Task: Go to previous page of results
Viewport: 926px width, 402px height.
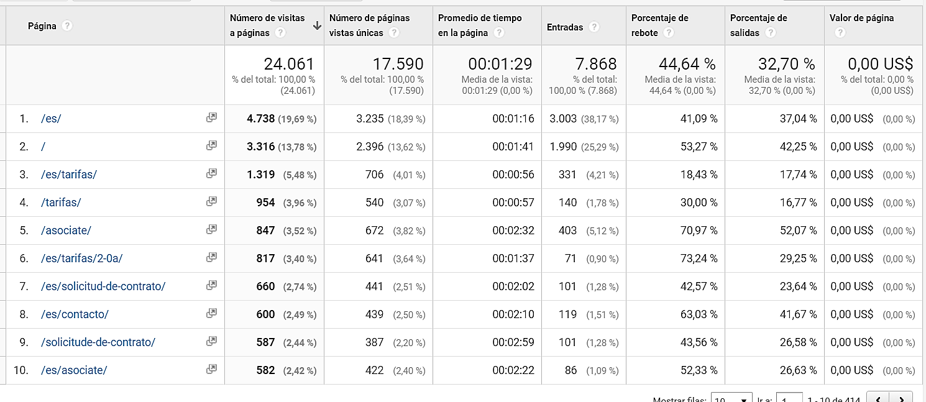Action: 878,399
